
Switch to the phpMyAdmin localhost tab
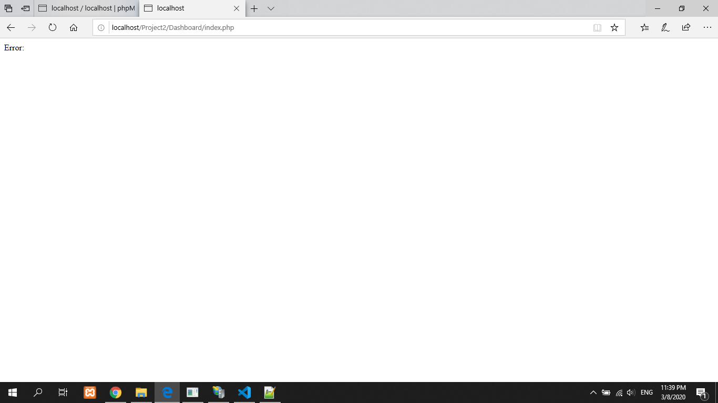pos(87,8)
